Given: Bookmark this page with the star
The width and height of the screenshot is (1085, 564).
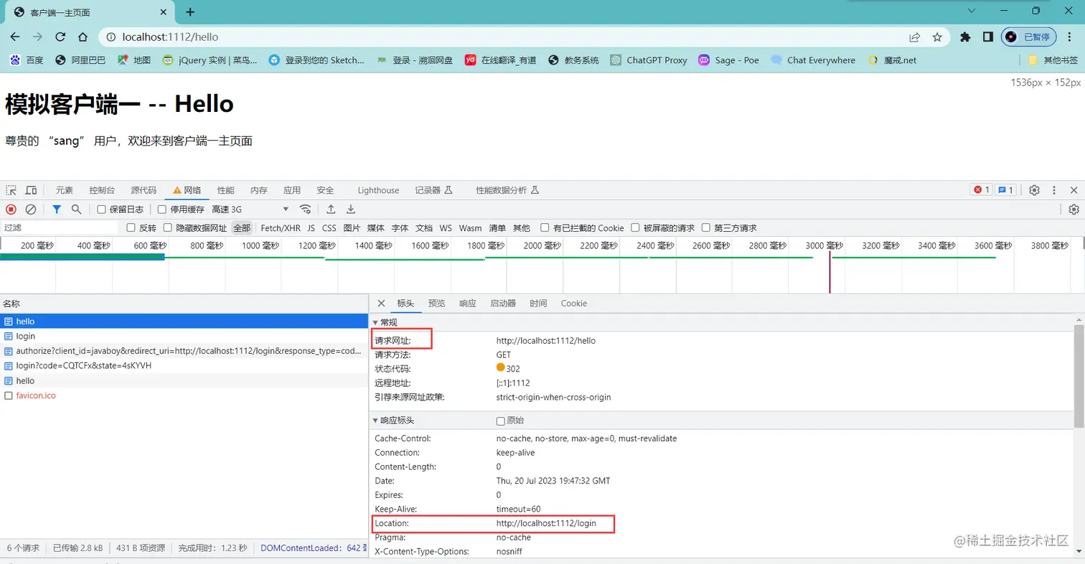Looking at the screenshot, I should click(x=937, y=37).
